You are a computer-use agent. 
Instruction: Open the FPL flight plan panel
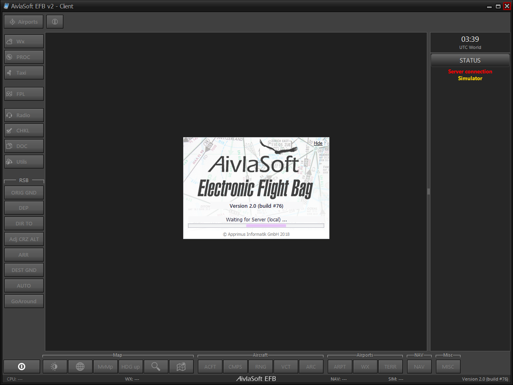pos(24,94)
